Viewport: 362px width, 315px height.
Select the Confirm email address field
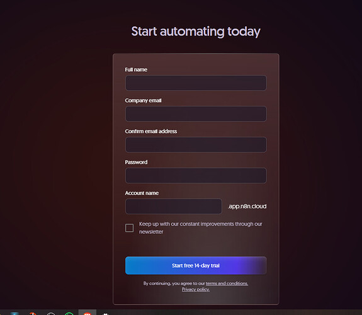click(x=196, y=145)
